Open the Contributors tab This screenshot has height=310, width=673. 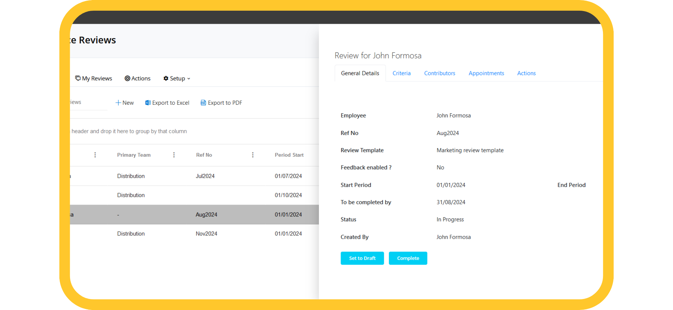439,73
